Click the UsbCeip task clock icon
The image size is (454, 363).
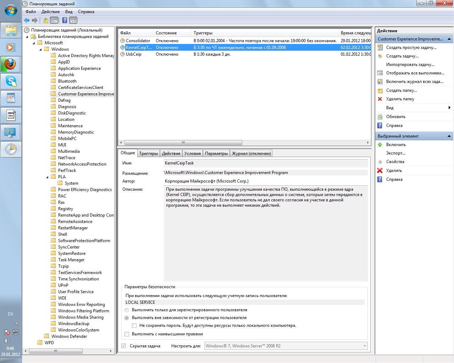coord(123,54)
